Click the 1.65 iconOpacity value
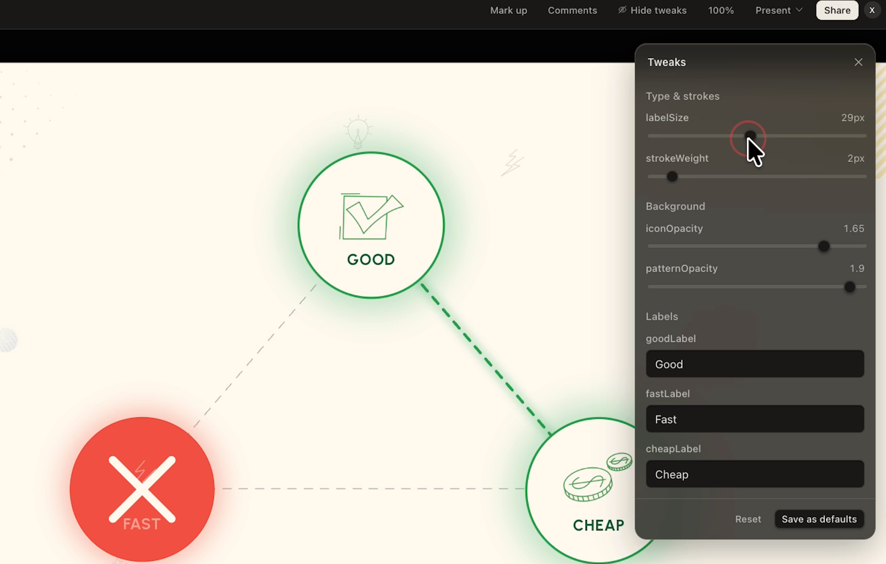This screenshot has width=886, height=564. click(854, 229)
